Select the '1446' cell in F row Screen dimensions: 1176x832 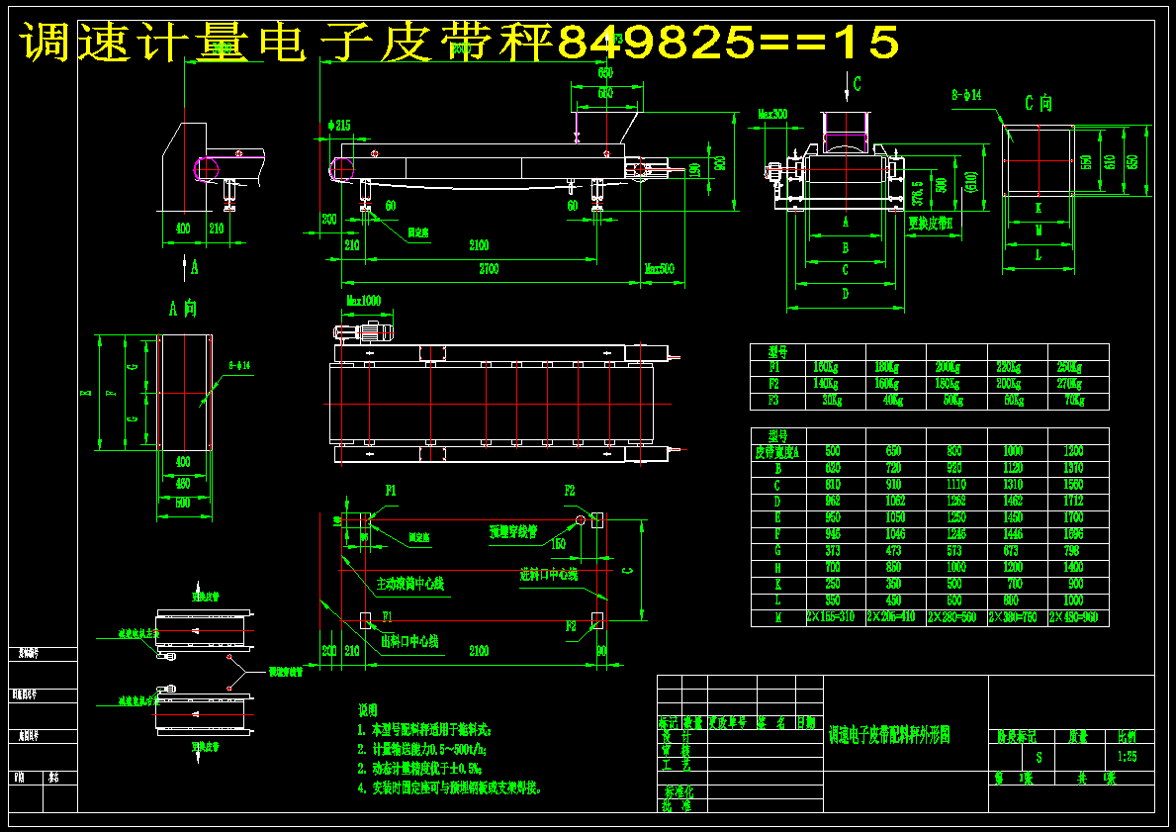1013,534
